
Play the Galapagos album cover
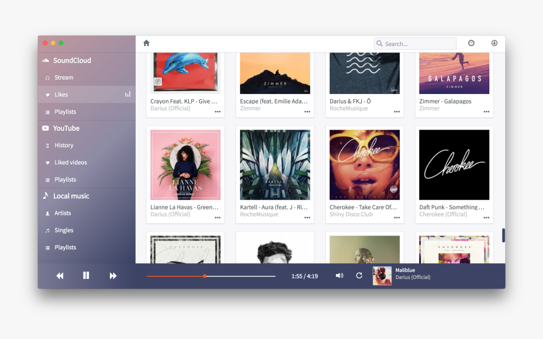455,73
